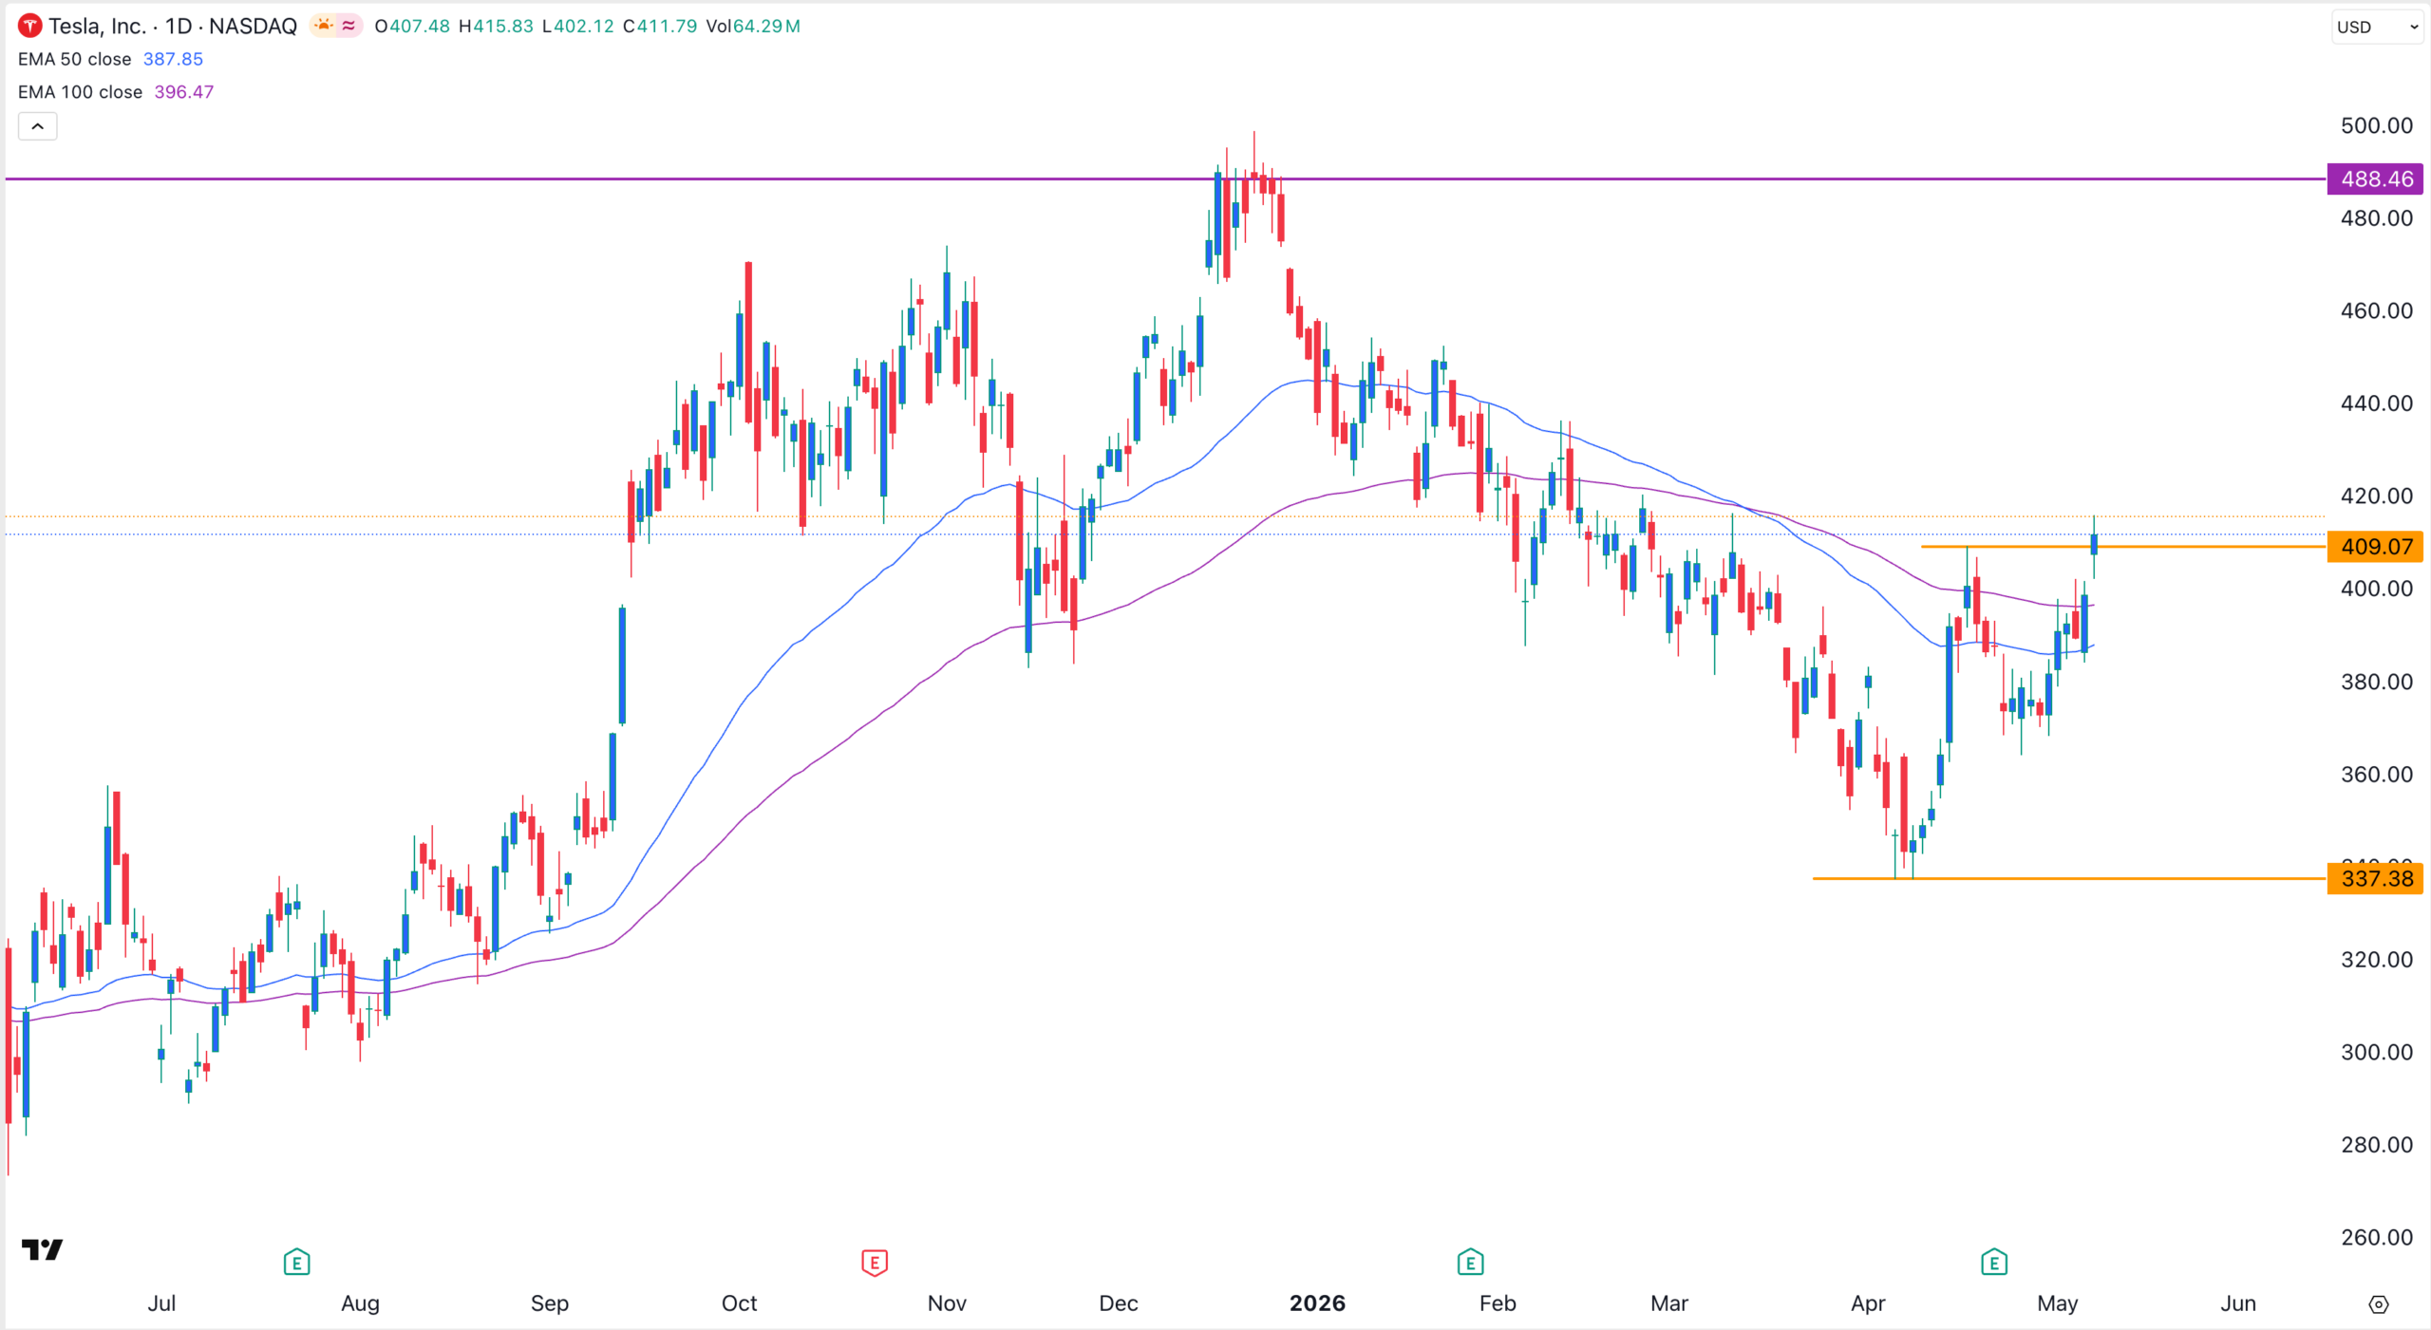Click the NASDAQ exchange label
The image size is (2431, 1330).
pyautogui.click(x=253, y=26)
